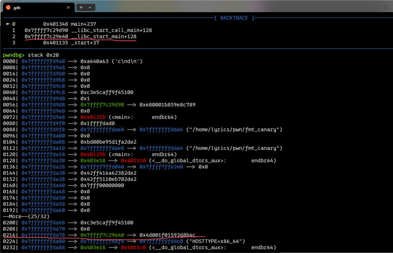The height and width of the screenshot is (253, 393).
Task: Click stack address 0x7fffffffd9a0
Action: click(43, 61)
